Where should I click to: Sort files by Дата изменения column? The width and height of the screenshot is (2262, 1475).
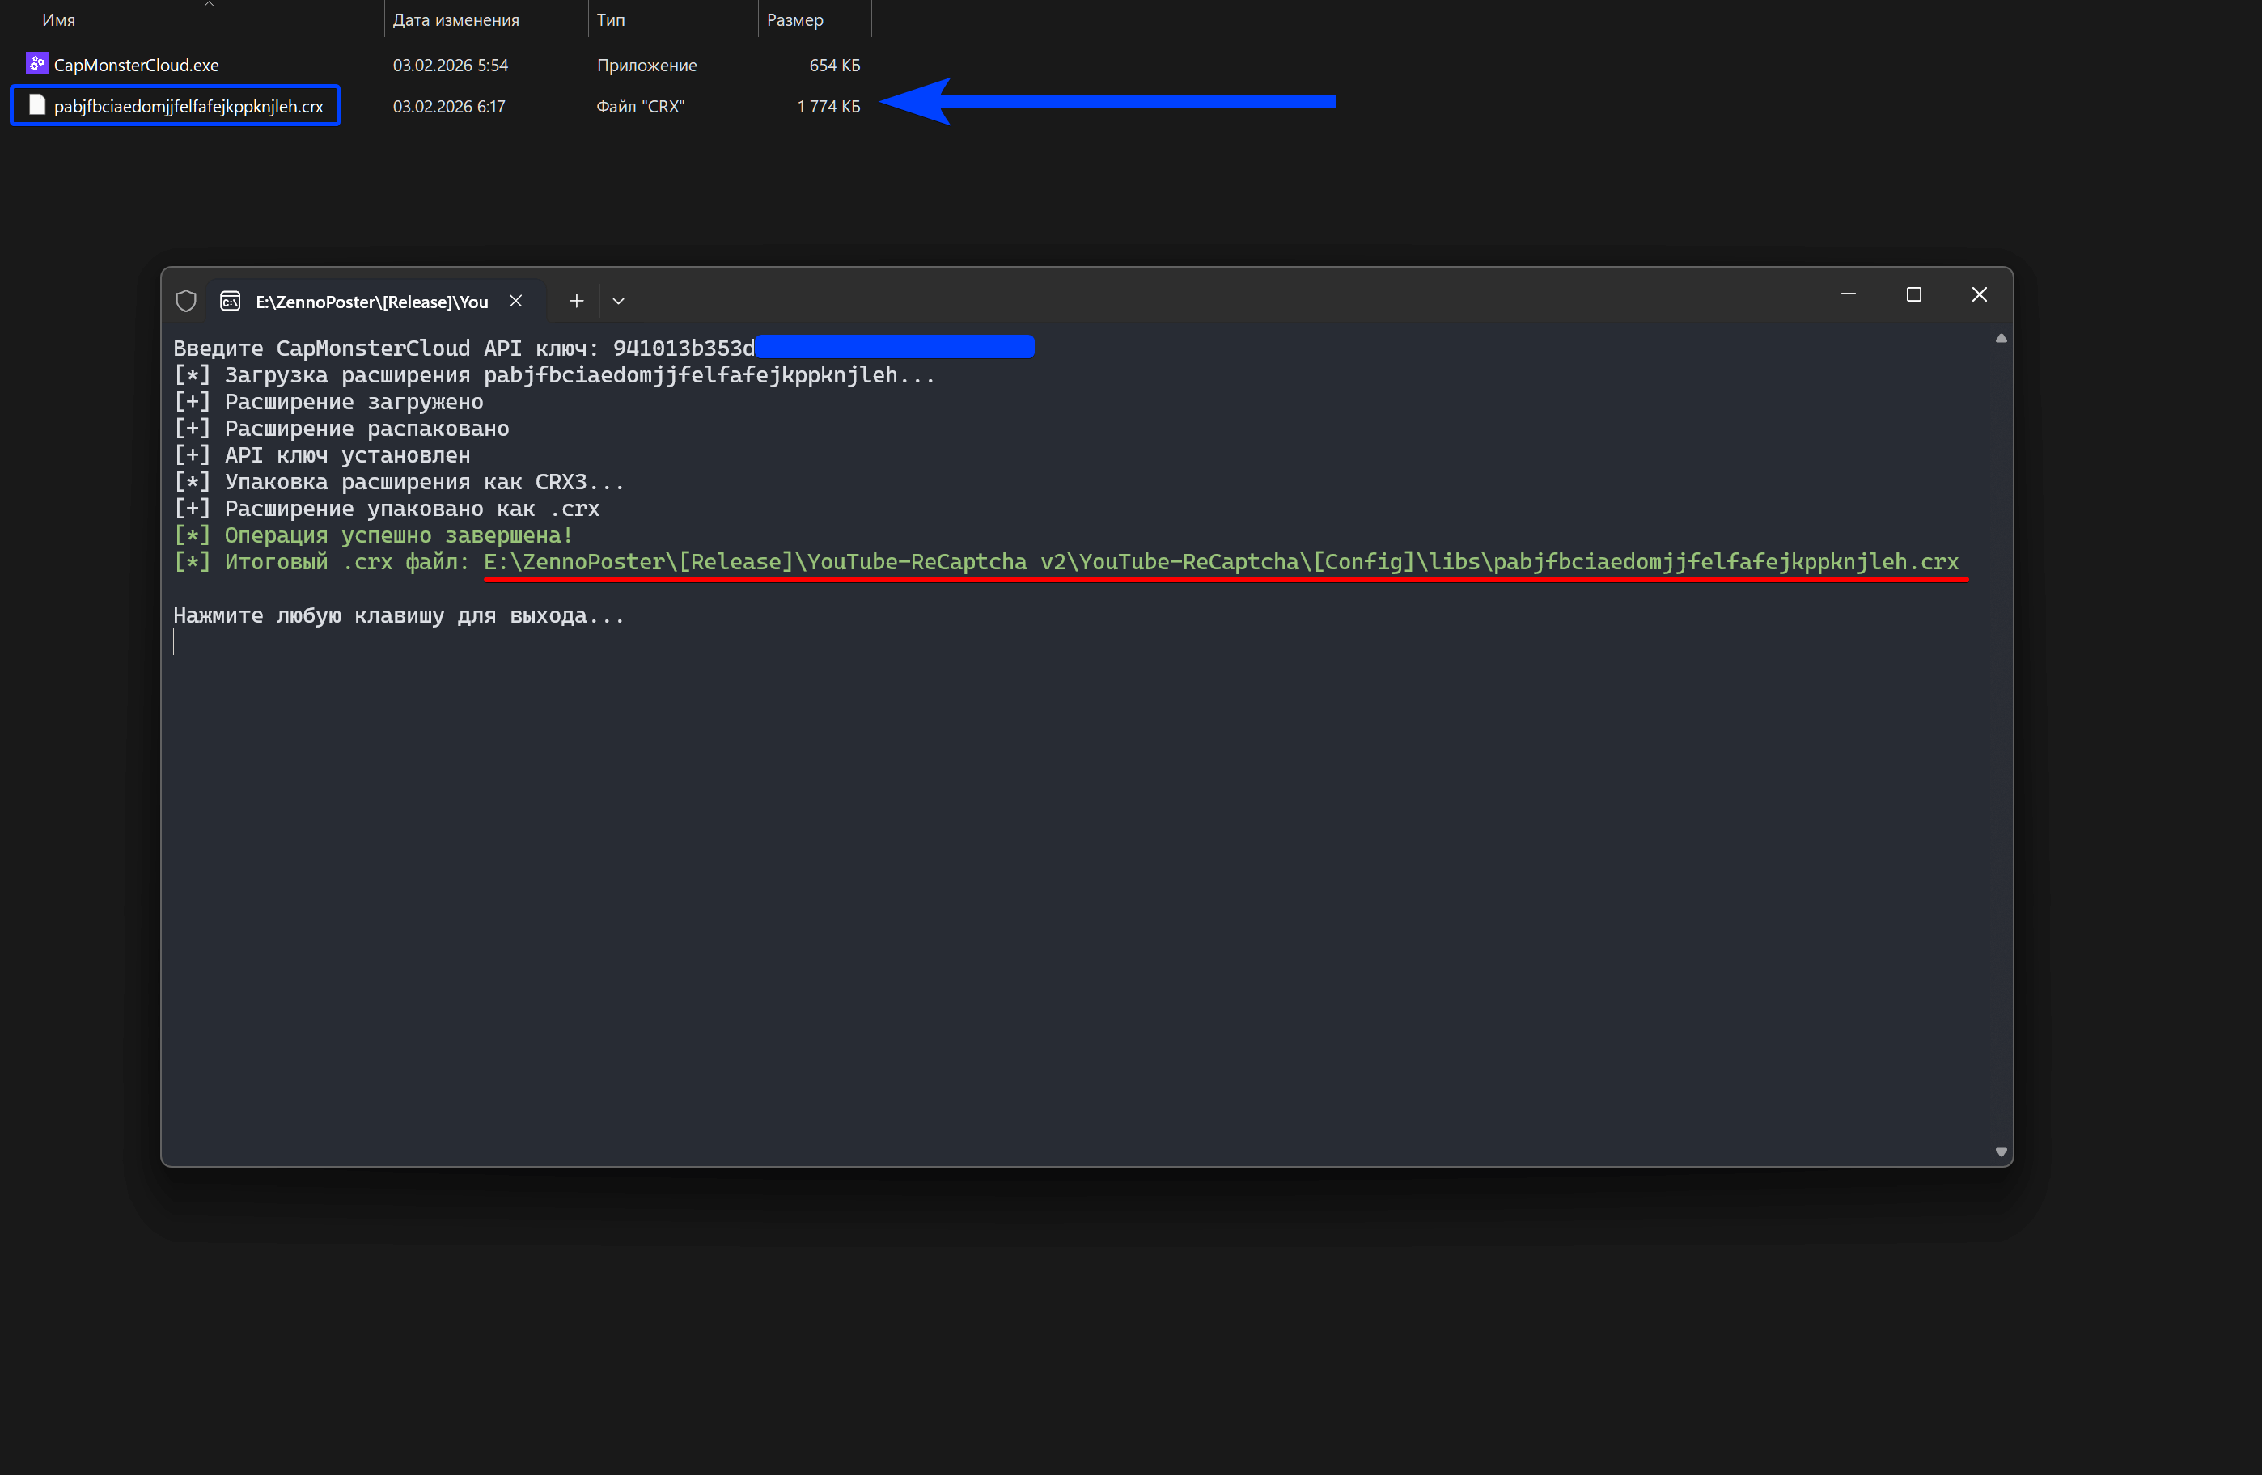(455, 19)
